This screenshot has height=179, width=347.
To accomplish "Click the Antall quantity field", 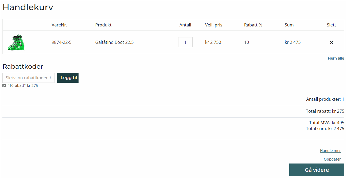I will pyautogui.click(x=185, y=42).
